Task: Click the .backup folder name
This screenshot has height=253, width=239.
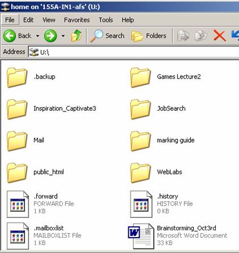Action: [x=45, y=77]
